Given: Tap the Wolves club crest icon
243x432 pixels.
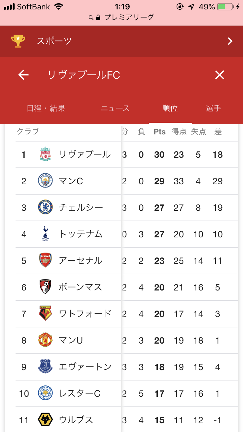Looking at the screenshot, I should point(45,420).
